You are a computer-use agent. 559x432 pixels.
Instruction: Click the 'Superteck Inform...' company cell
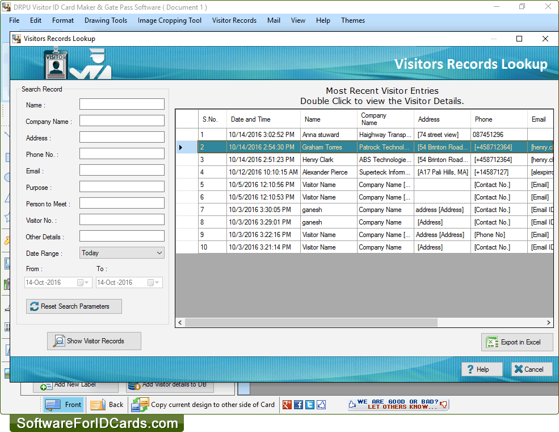click(385, 172)
